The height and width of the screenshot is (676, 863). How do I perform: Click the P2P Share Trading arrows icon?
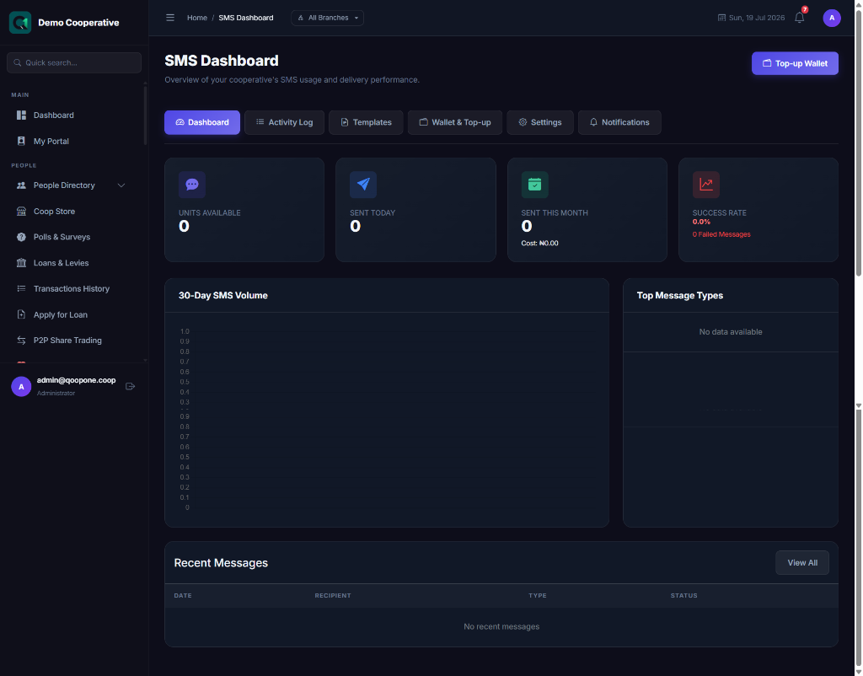point(21,341)
